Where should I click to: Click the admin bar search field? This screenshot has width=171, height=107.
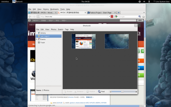pyautogui.click(x=128, y=20)
